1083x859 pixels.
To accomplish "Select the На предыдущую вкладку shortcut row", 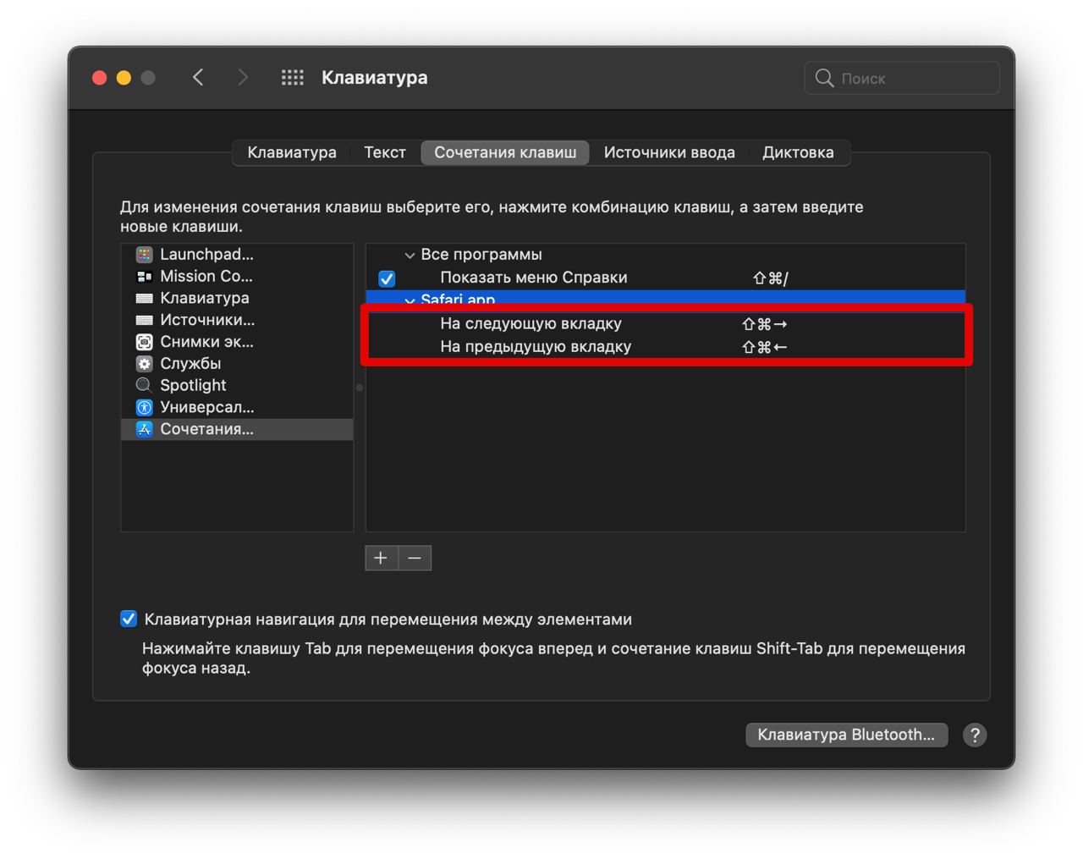I will tap(666, 346).
